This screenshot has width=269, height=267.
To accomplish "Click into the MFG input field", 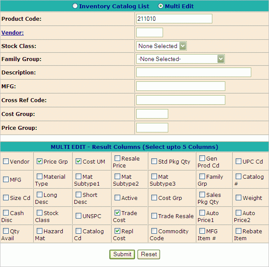I will [x=180, y=86].
